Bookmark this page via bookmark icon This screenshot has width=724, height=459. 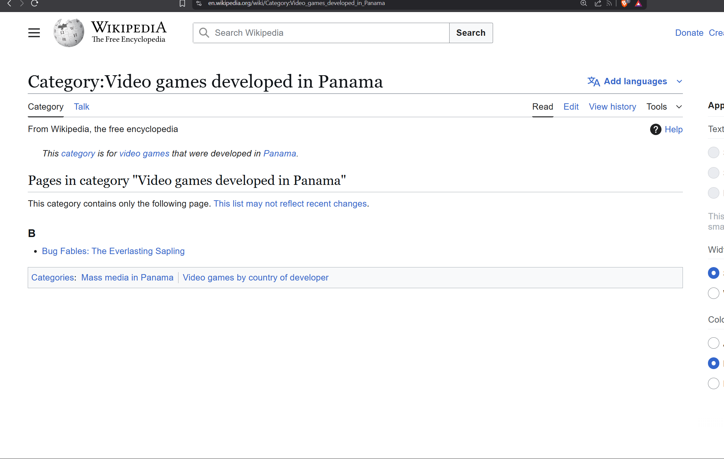[x=182, y=4]
